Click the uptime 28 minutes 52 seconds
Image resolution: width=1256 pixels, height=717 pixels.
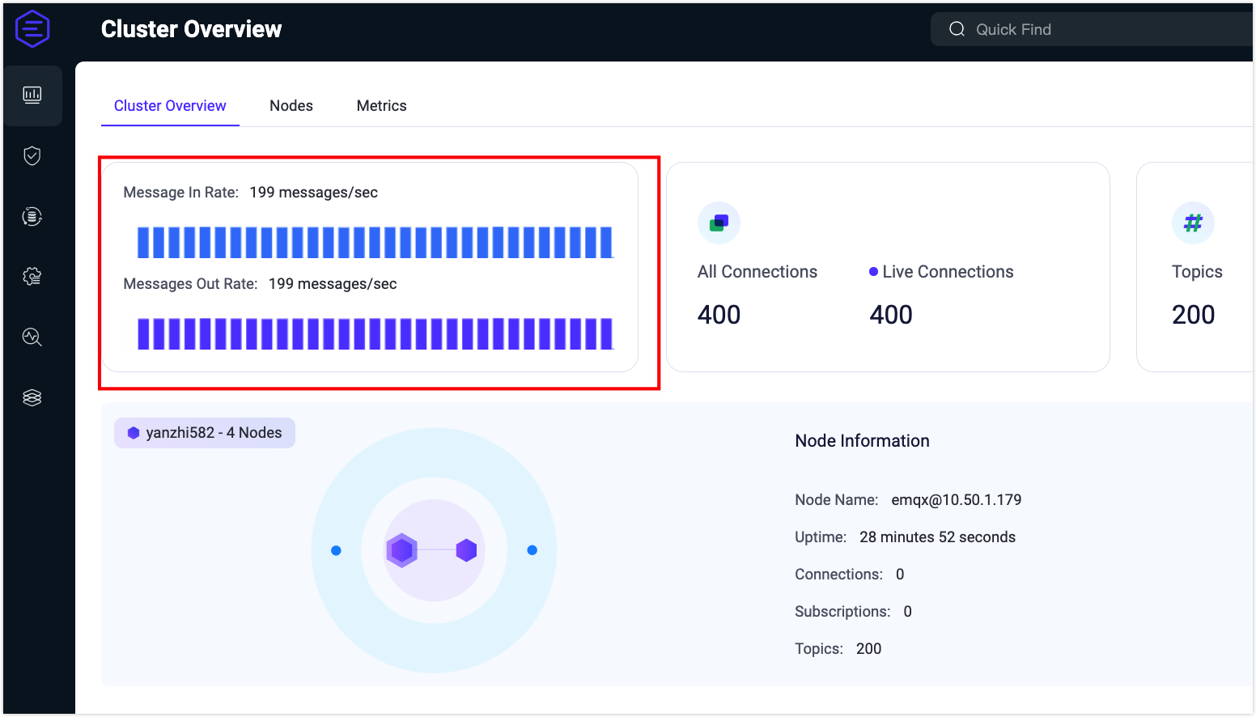coord(937,537)
